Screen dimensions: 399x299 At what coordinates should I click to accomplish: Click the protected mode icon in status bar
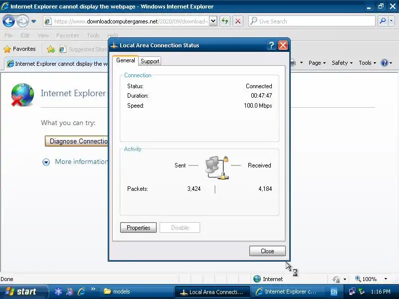pos(336,279)
